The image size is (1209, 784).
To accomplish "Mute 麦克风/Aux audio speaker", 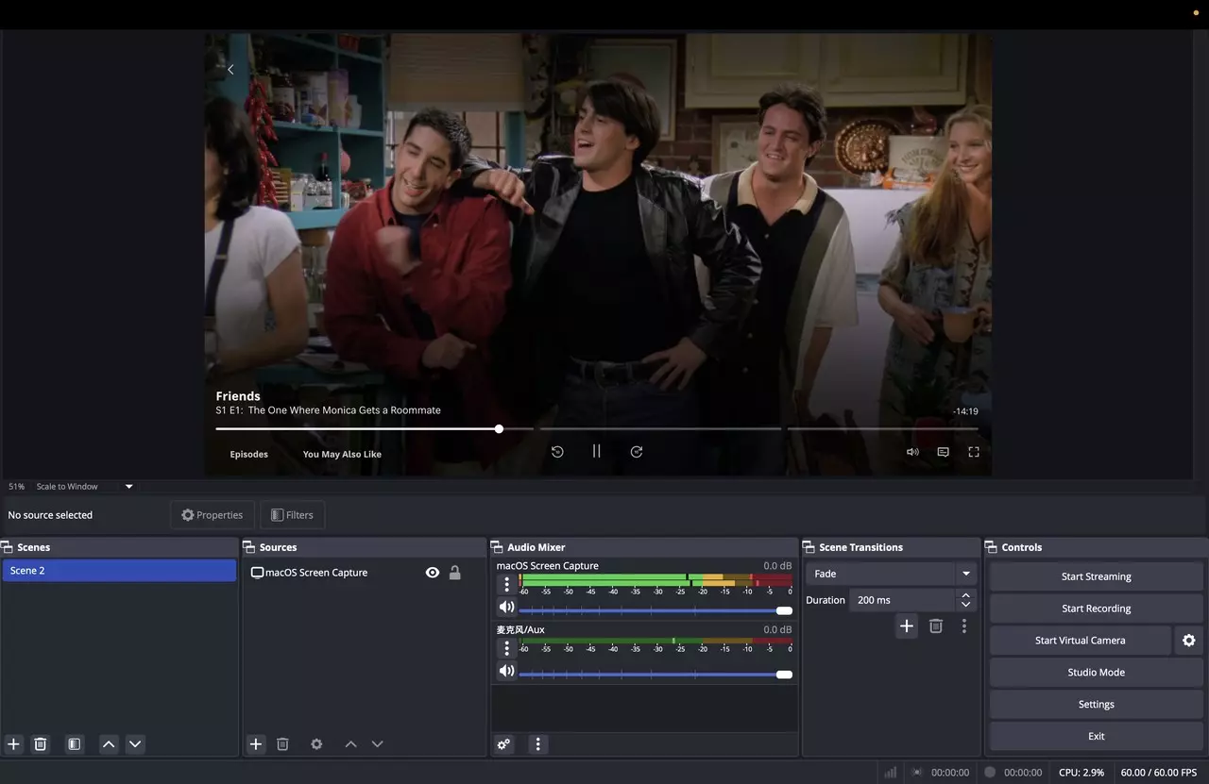I will click(507, 671).
